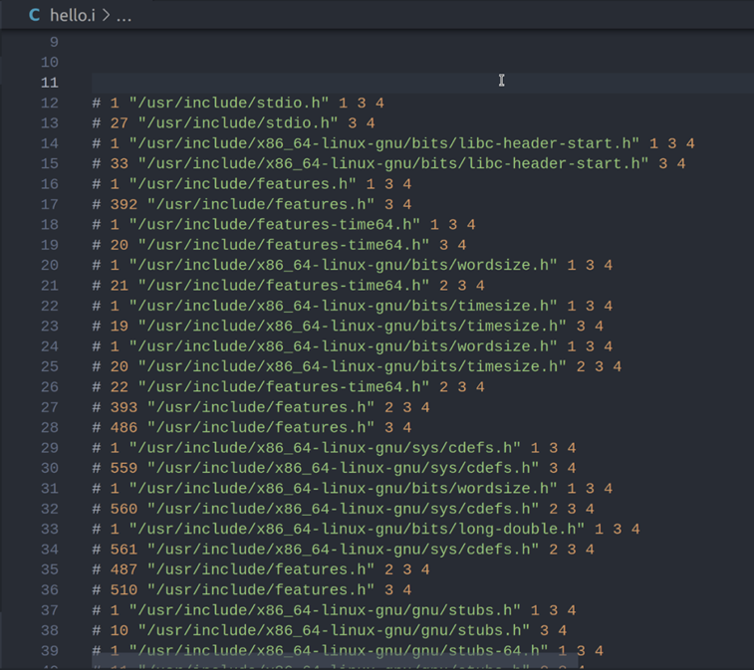Click '# 487 "/usr/include/features.h" 2 3 4'
Image resolution: width=754 pixels, height=670 pixels.
(261, 569)
